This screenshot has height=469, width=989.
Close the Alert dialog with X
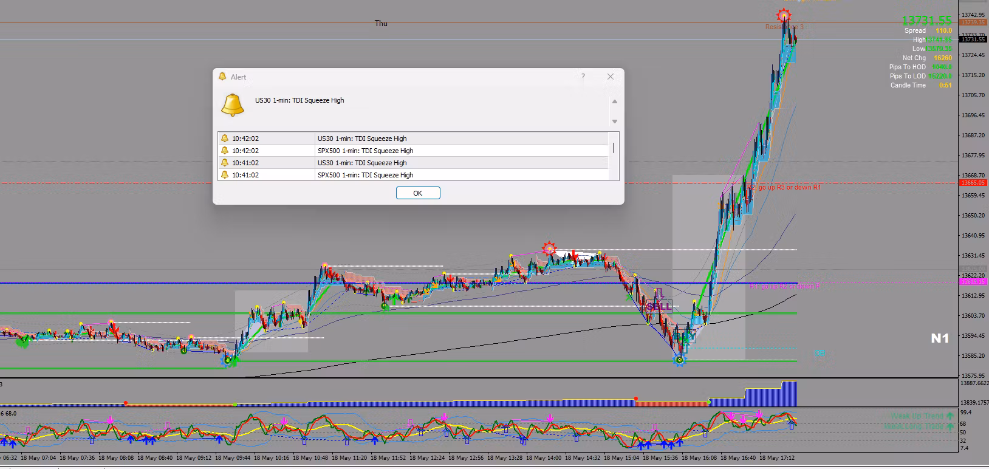[x=611, y=77]
